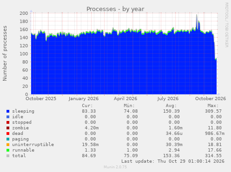Click the 'Processes - by year' title
The width and height of the screenshot is (231, 172).
coord(115,9)
